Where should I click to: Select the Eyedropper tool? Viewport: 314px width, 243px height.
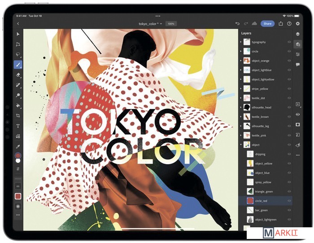pyautogui.click(x=18, y=146)
